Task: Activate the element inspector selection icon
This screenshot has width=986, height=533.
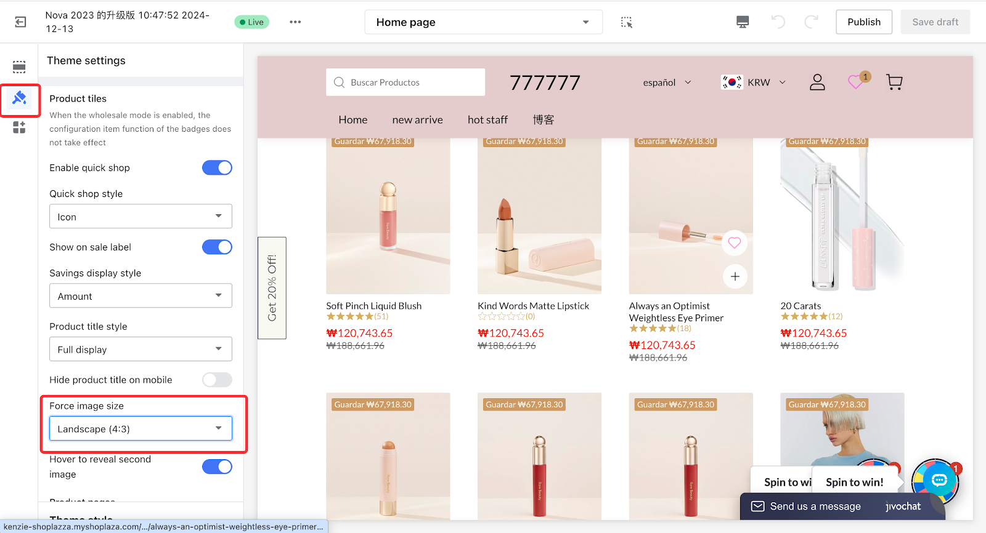Action: pos(626,22)
